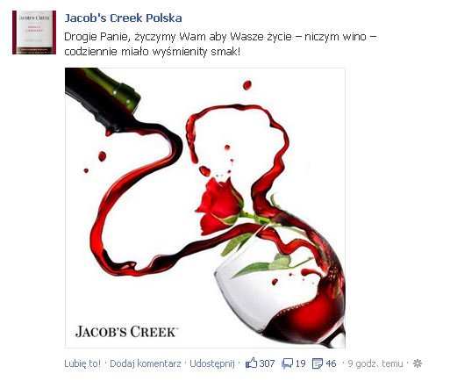
Task: View the 307 people who liked
Action: point(267,363)
